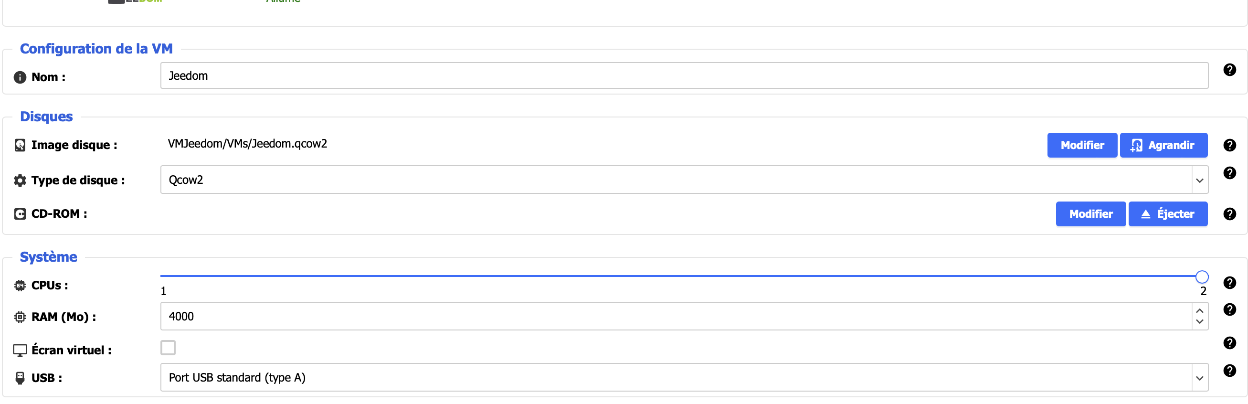Click Modifier button for CD-ROM
Image resolution: width=1248 pixels, height=404 pixels.
1090,213
